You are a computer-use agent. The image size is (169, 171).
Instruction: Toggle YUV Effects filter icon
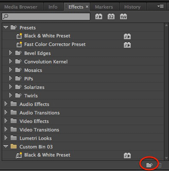(x=123, y=17)
